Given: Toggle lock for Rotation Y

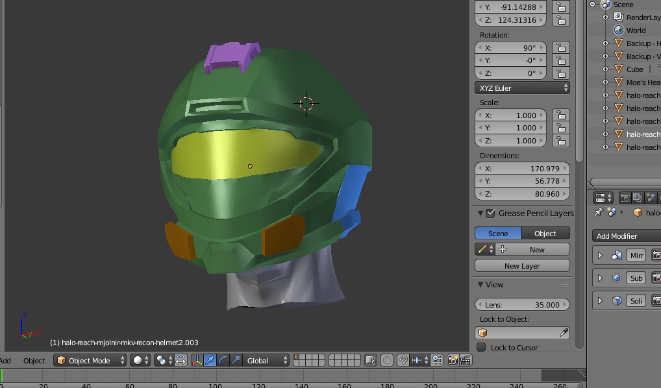Looking at the screenshot, I should (561, 60).
